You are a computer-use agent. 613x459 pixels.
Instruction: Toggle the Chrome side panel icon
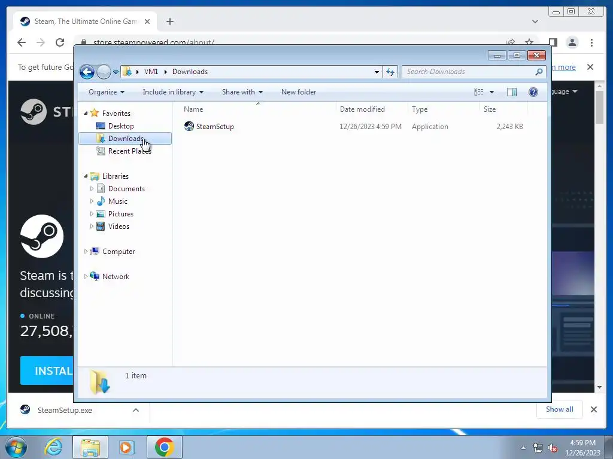pos(553,42)
